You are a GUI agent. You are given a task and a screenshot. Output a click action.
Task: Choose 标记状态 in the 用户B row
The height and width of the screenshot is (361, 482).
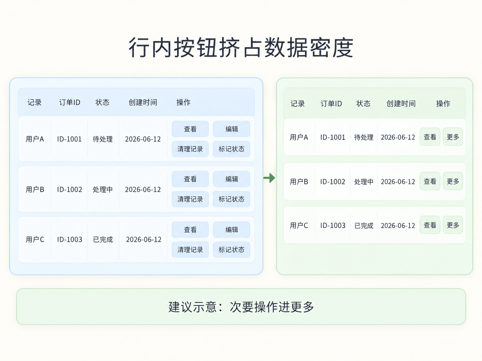point(231,199)
